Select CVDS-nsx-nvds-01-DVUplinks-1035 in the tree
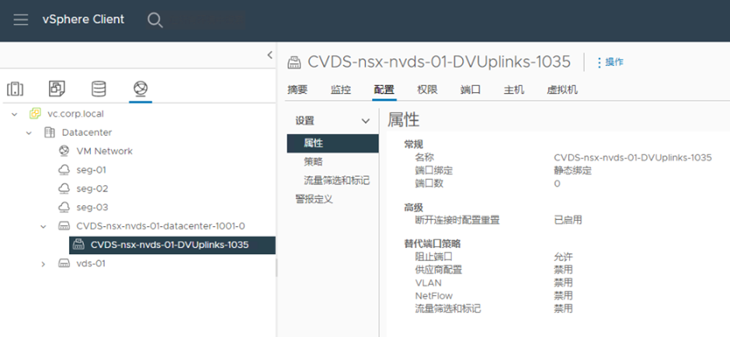Image resolution: width=730 pixels, height=337 pixels. (x=169, y=245)
